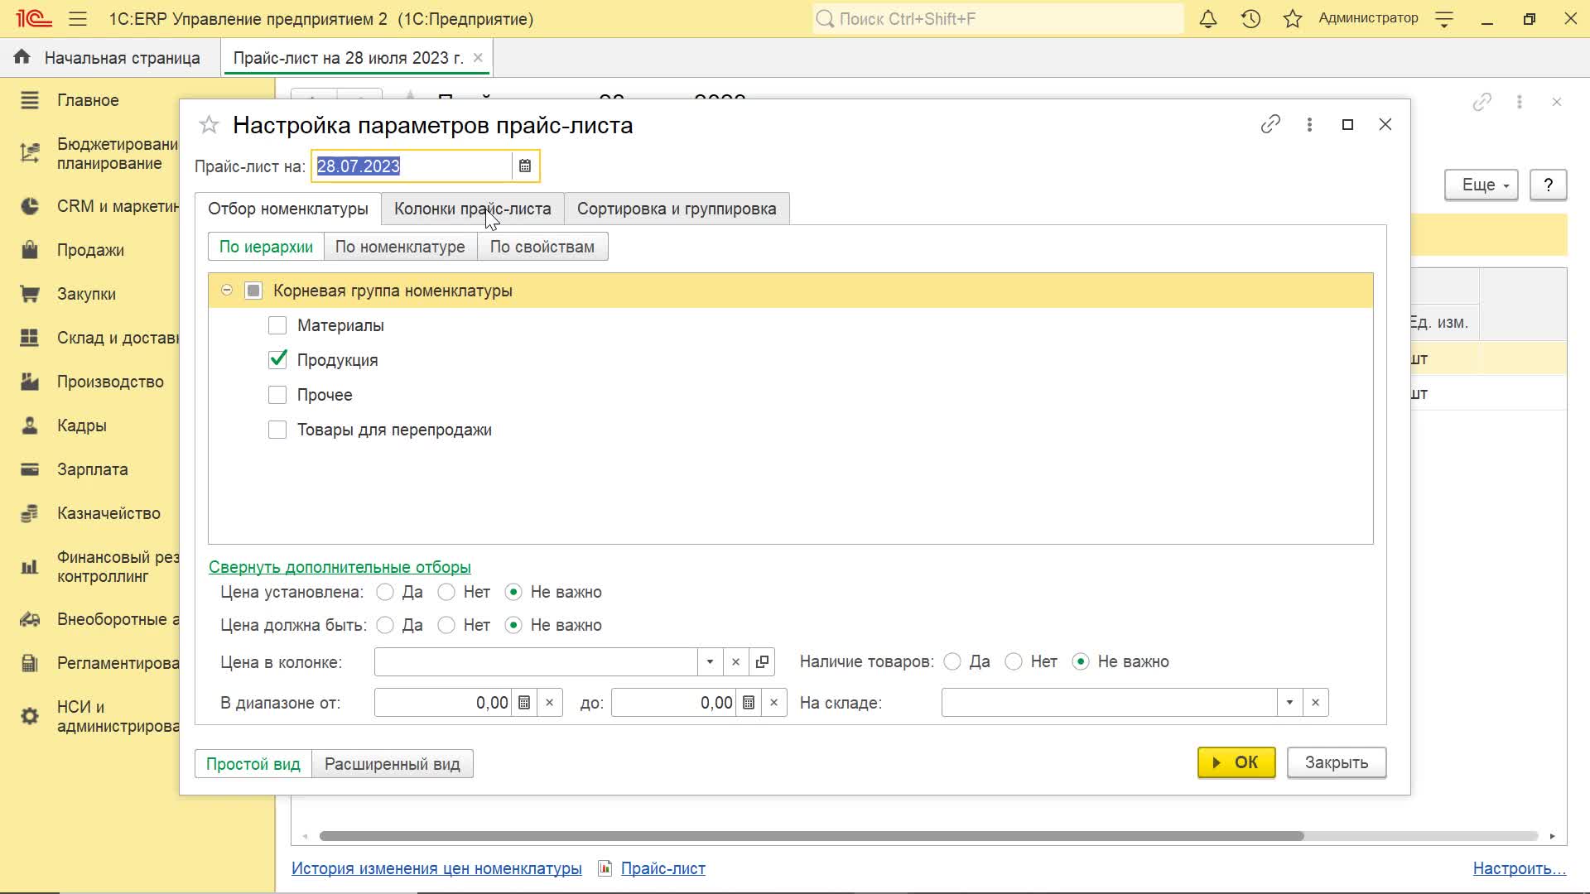Select Да for Цена установлена

click(385, 592)
